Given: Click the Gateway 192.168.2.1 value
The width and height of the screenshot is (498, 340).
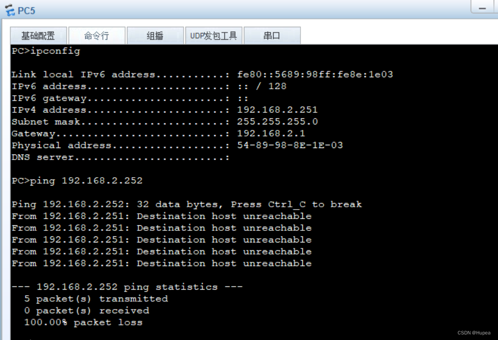Looking at the screenshot, I should pos(271,133).
